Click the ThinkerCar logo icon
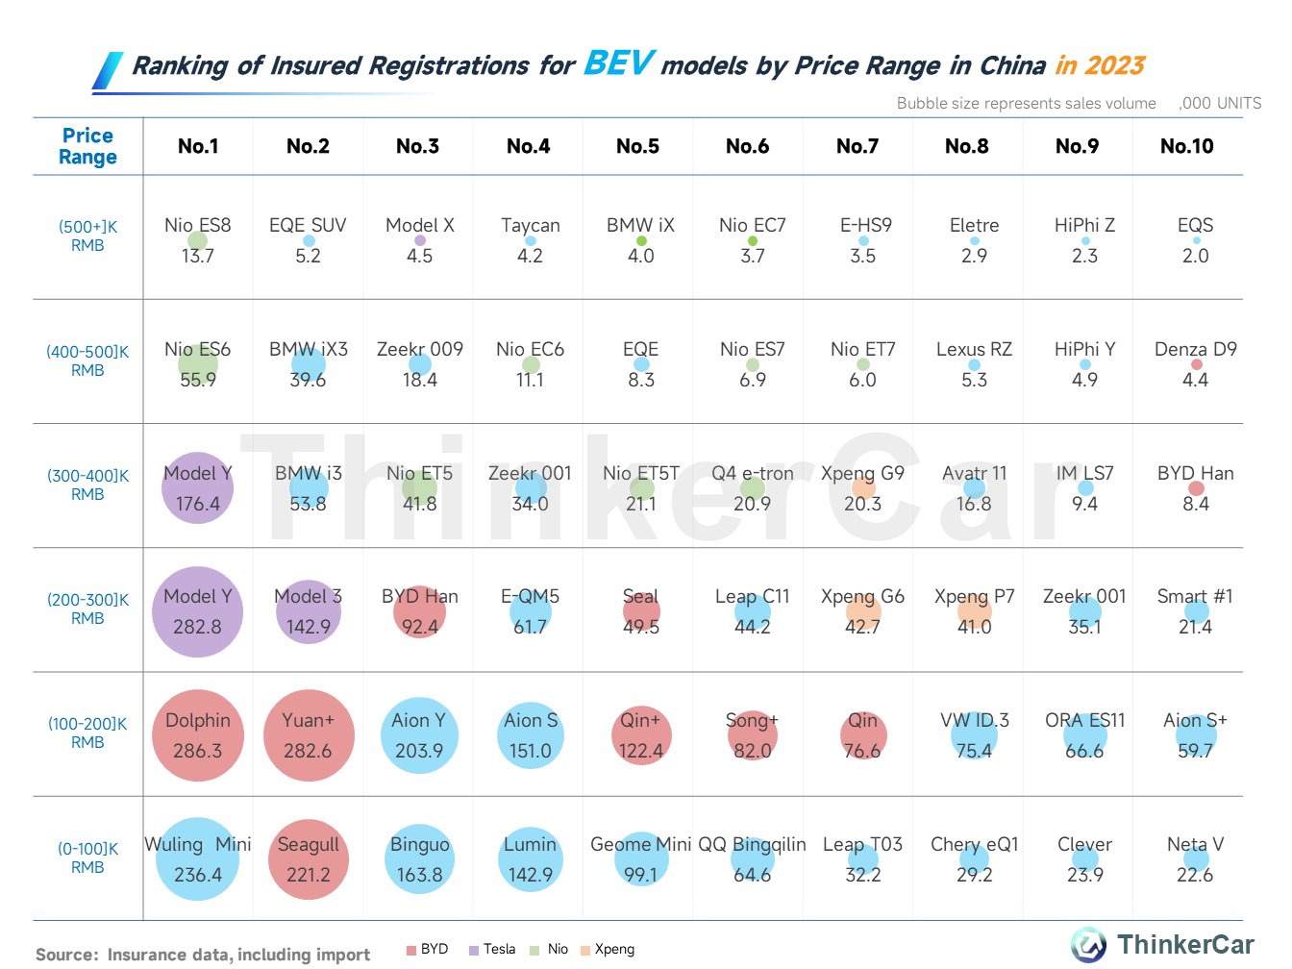This screenshot has height=969, width=1292. tap(1089, 944)
